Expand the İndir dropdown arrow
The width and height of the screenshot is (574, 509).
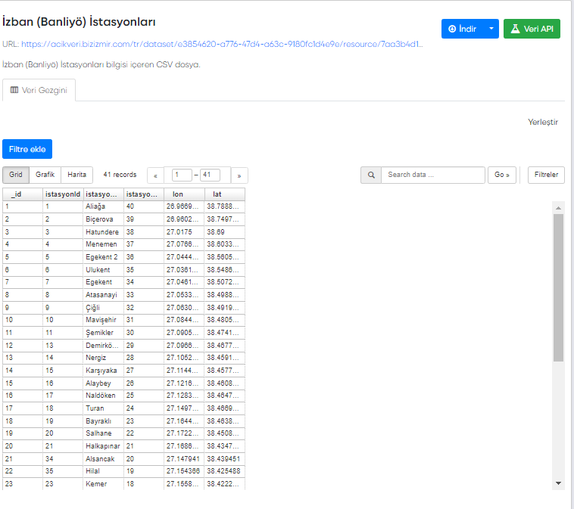(491, 29)
